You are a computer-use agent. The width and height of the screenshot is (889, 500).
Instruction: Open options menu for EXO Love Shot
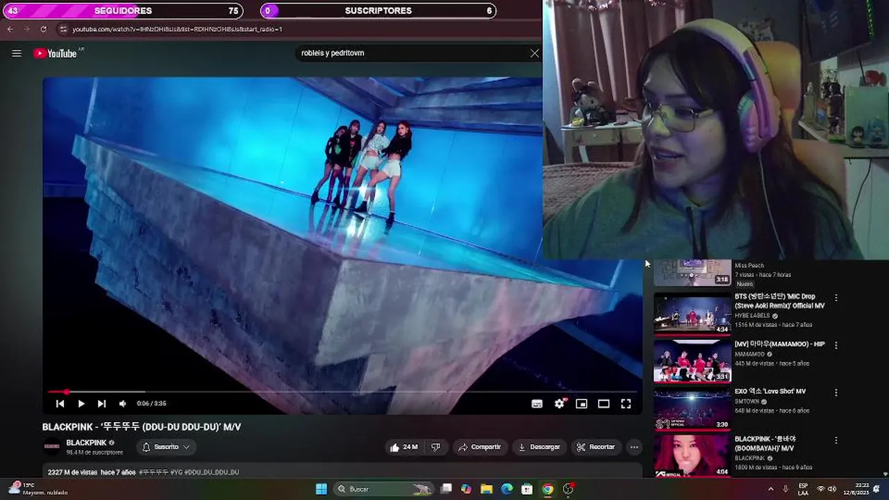[x=836, y=392]
